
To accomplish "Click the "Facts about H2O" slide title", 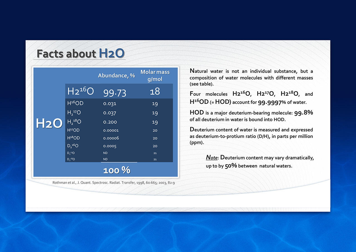I will tap(80, 53).
